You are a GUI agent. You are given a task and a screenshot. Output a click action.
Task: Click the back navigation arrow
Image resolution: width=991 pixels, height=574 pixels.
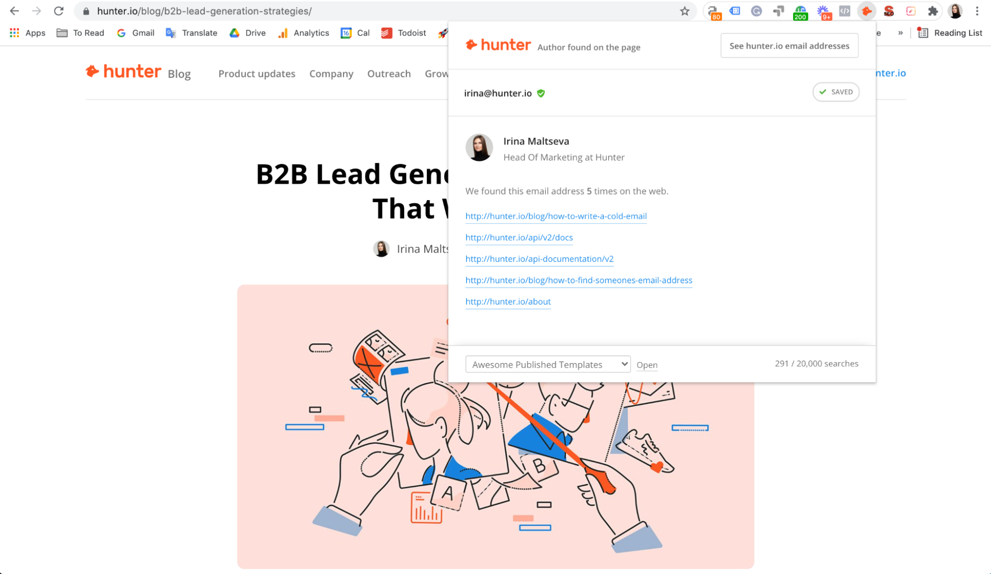point(15,11)
